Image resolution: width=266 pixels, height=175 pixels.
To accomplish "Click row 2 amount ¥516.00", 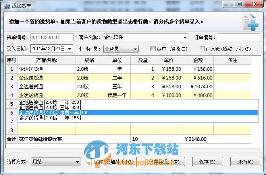I will [198, 78].
